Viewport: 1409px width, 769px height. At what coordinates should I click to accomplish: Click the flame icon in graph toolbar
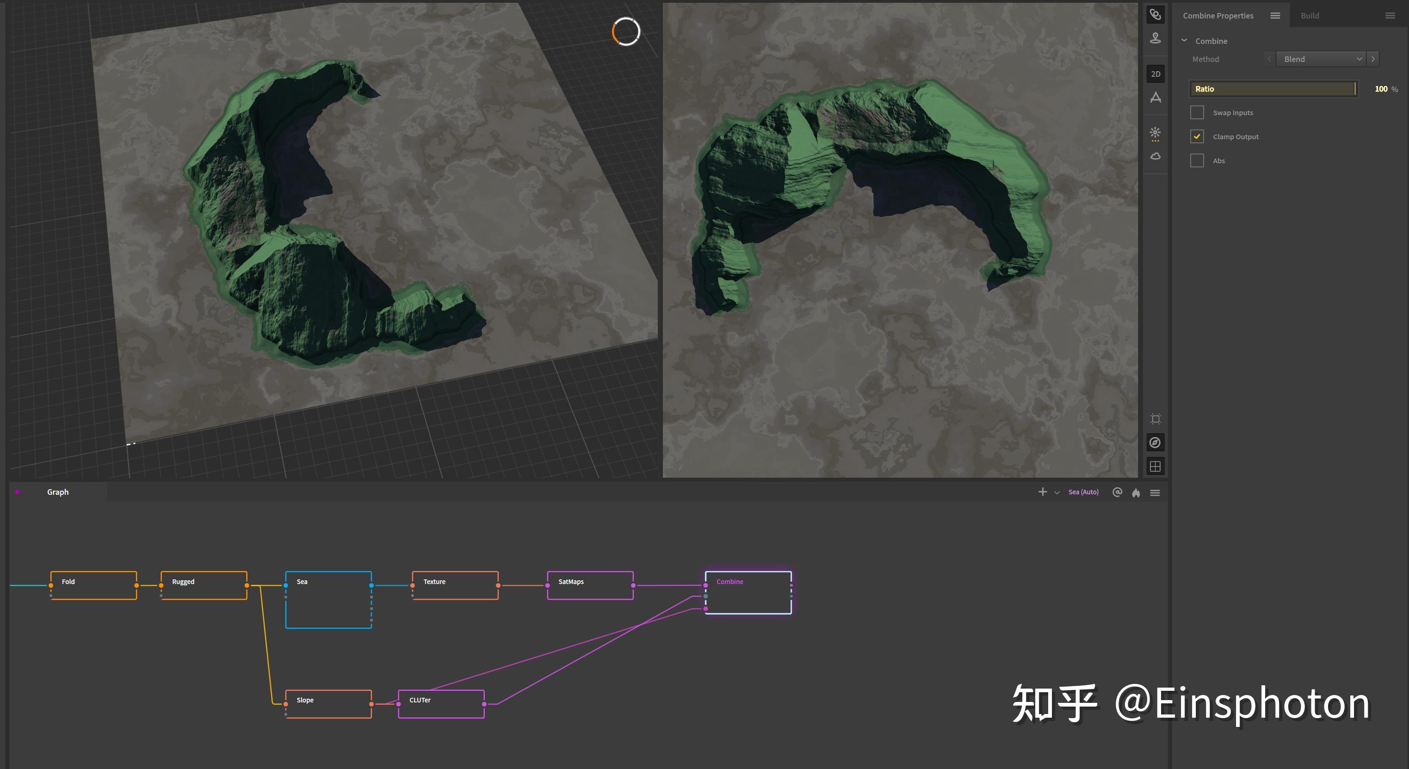click(x=1136, y=492)
